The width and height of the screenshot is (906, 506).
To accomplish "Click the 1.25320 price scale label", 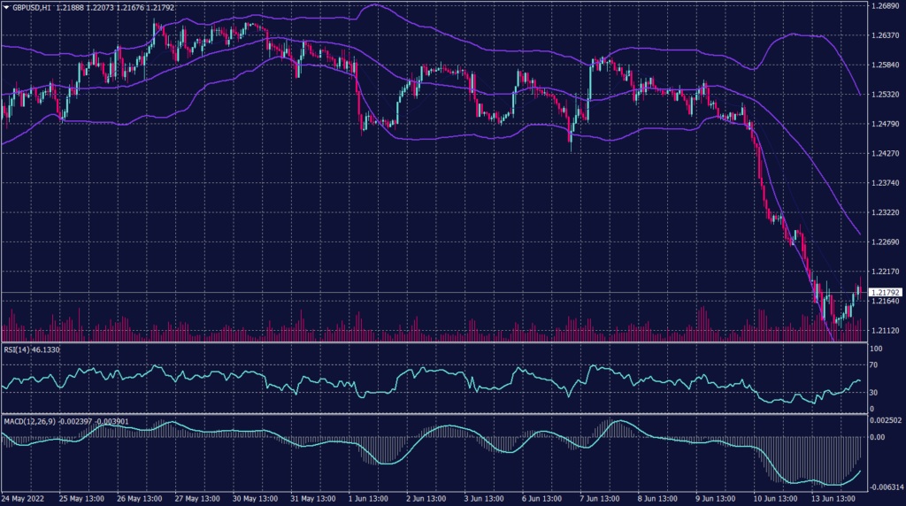I will 885,95.
